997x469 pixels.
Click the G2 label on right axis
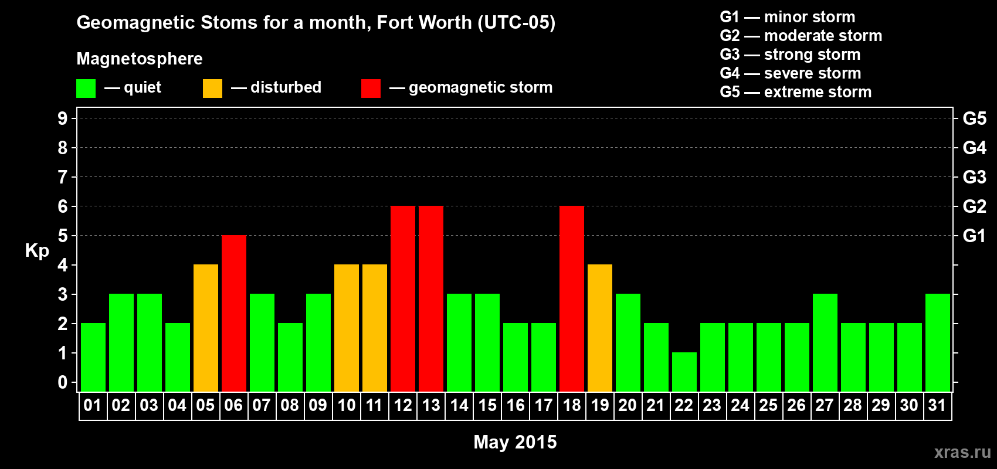click(975, 206)
